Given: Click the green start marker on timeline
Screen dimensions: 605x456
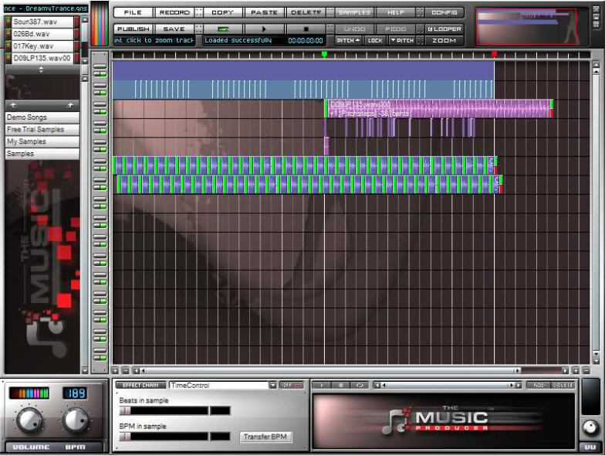Looking at the screenshot, I should point(324,55).
